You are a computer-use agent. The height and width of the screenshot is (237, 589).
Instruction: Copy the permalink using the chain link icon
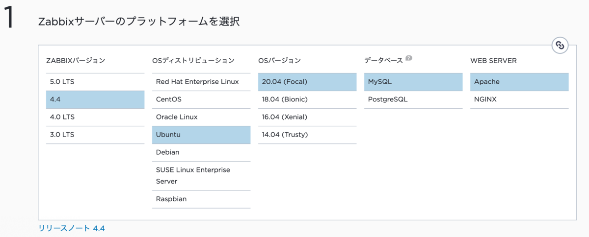coord(560,46)
